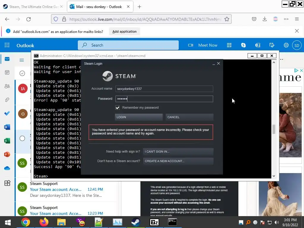
Task: Open Steam from the taskbar
Action: tap(136, 222)
